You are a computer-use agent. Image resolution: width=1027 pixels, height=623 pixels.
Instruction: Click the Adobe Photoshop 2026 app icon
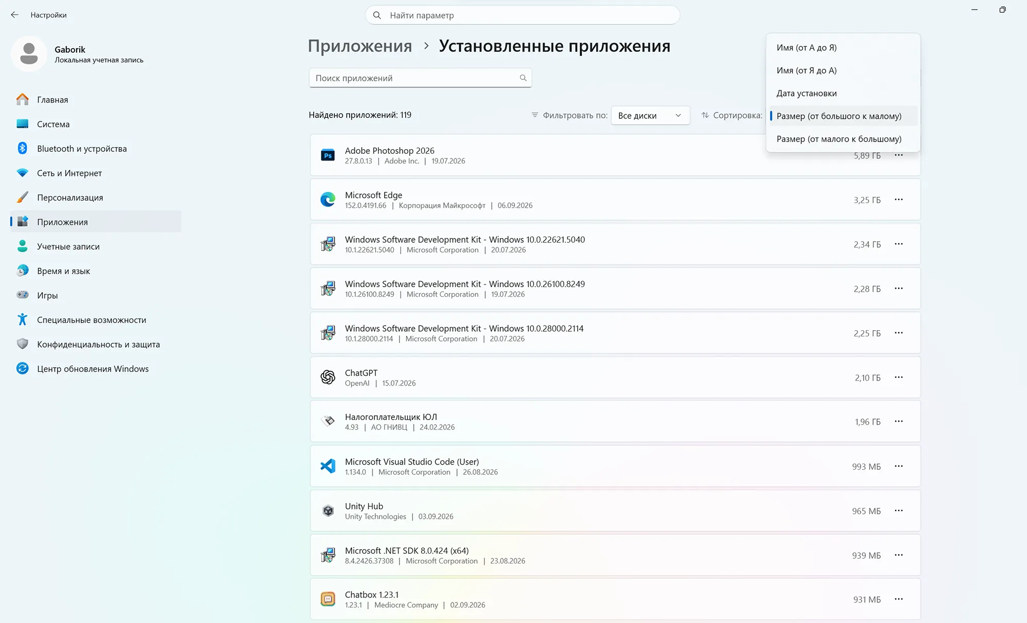click(328, 155)
